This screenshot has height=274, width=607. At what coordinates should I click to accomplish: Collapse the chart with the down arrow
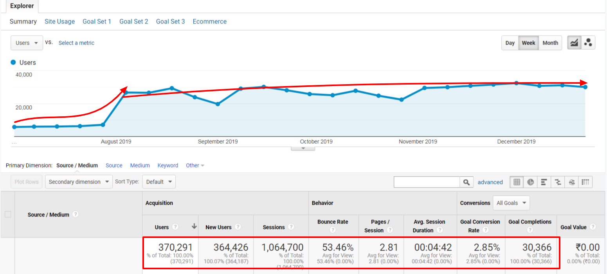point(303,148)
